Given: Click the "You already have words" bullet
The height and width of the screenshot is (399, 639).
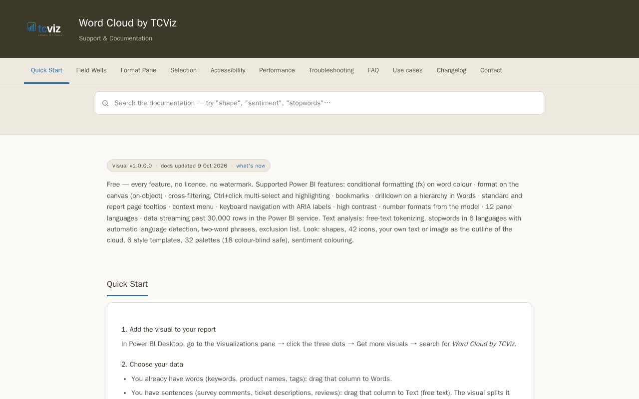Looking at the screenshot, I should coord(262,379).
